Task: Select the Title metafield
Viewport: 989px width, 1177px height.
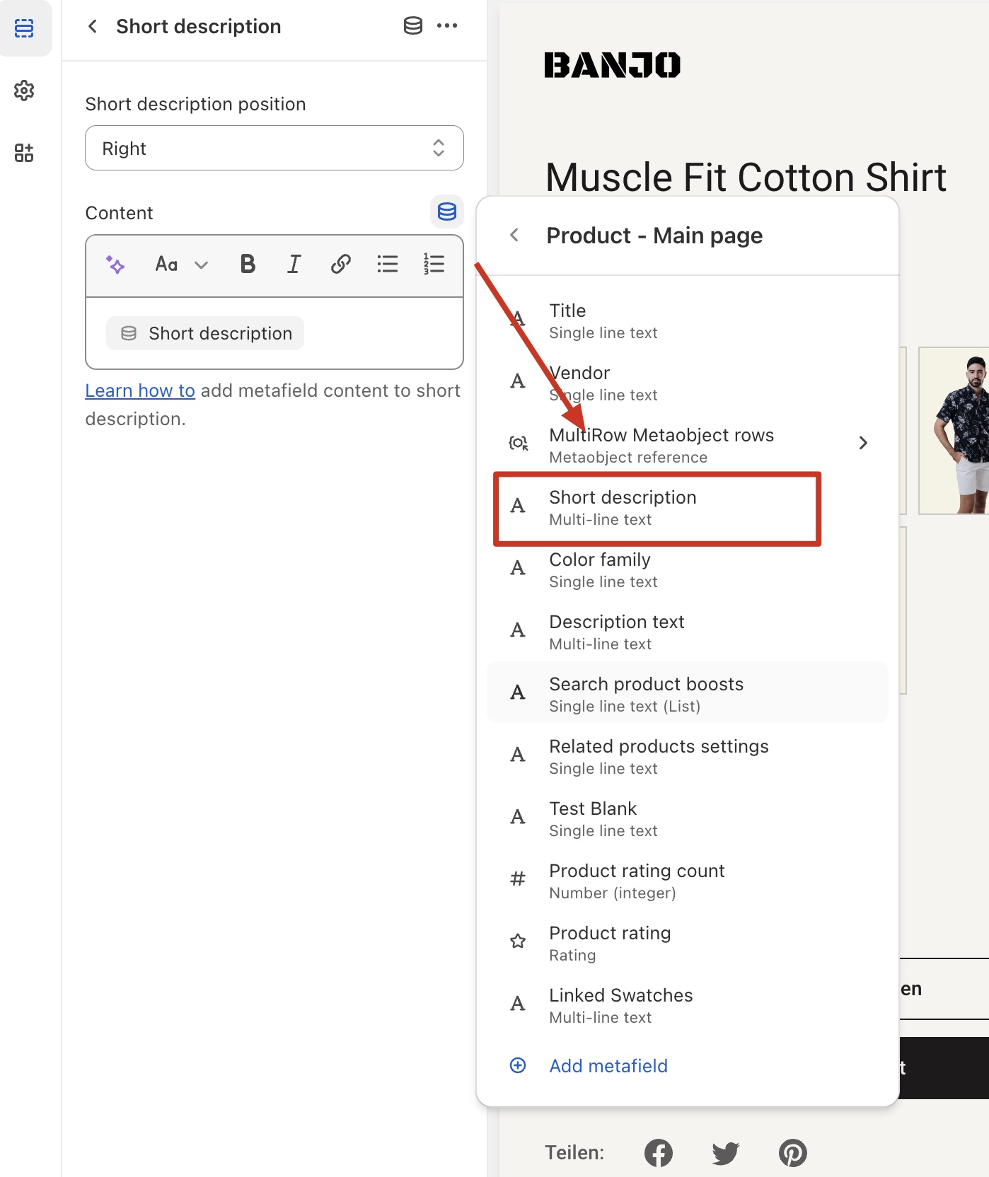Action: [x=687, y=321]
